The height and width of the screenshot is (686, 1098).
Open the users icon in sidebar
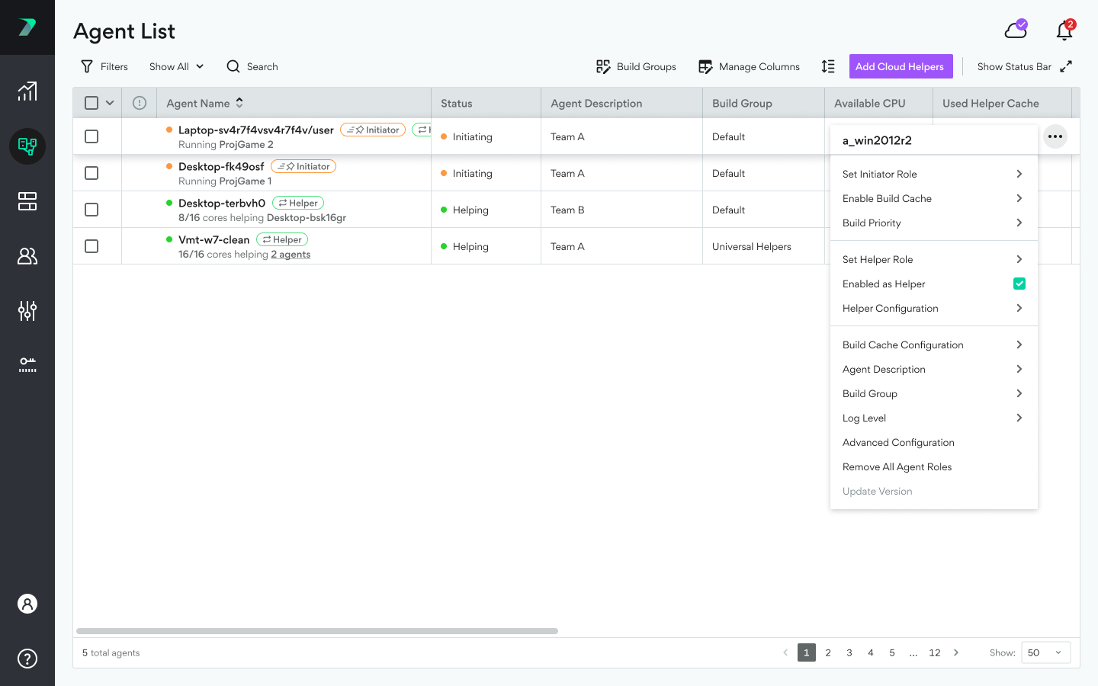(x=27, y=256)
